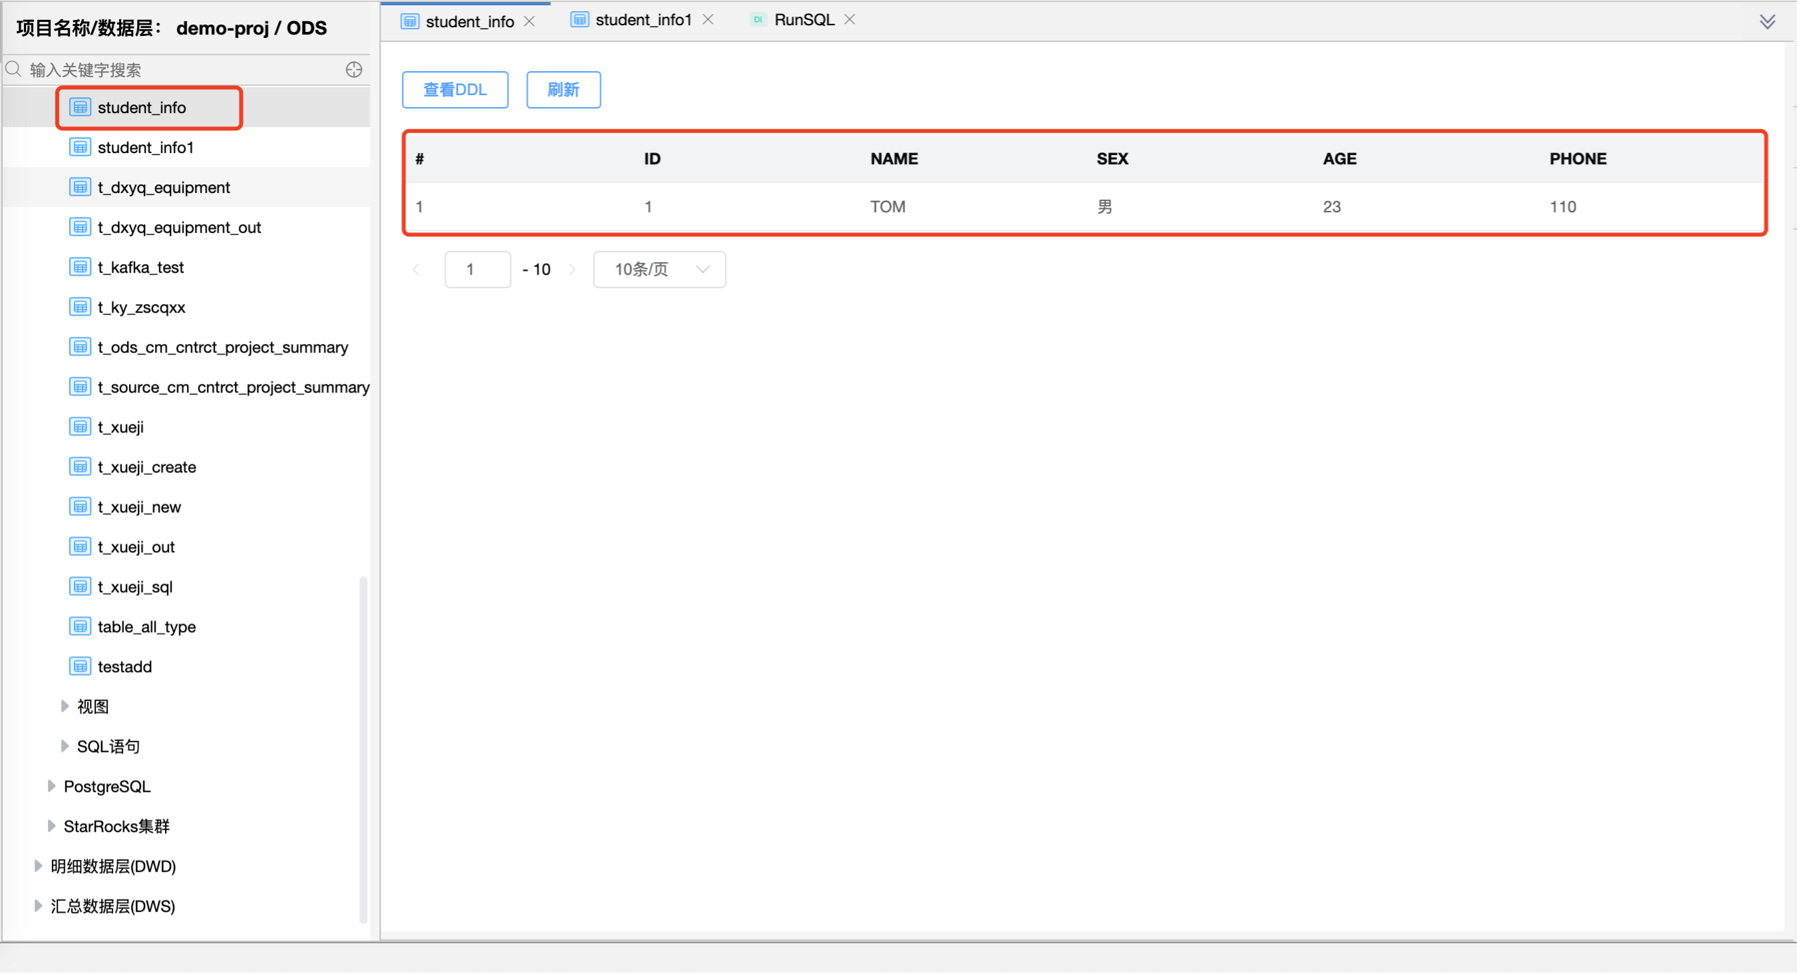Expand the StarRocks集群 node

click(52, 826)
